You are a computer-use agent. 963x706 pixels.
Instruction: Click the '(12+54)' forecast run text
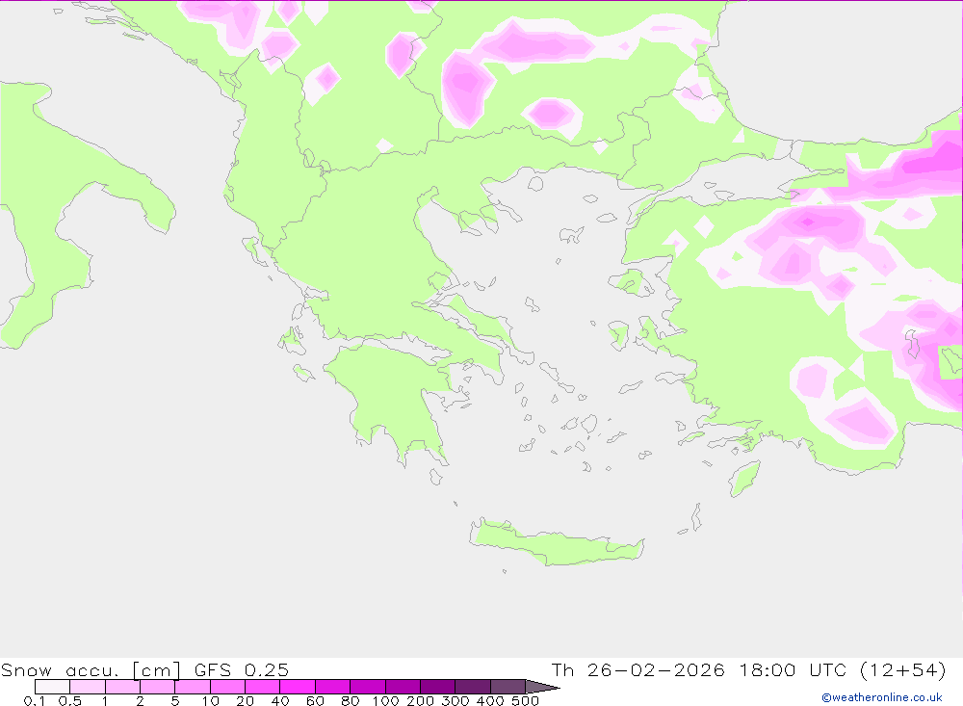(x=903, y=669)
